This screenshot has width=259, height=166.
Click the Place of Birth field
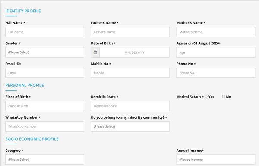[44, 106]
